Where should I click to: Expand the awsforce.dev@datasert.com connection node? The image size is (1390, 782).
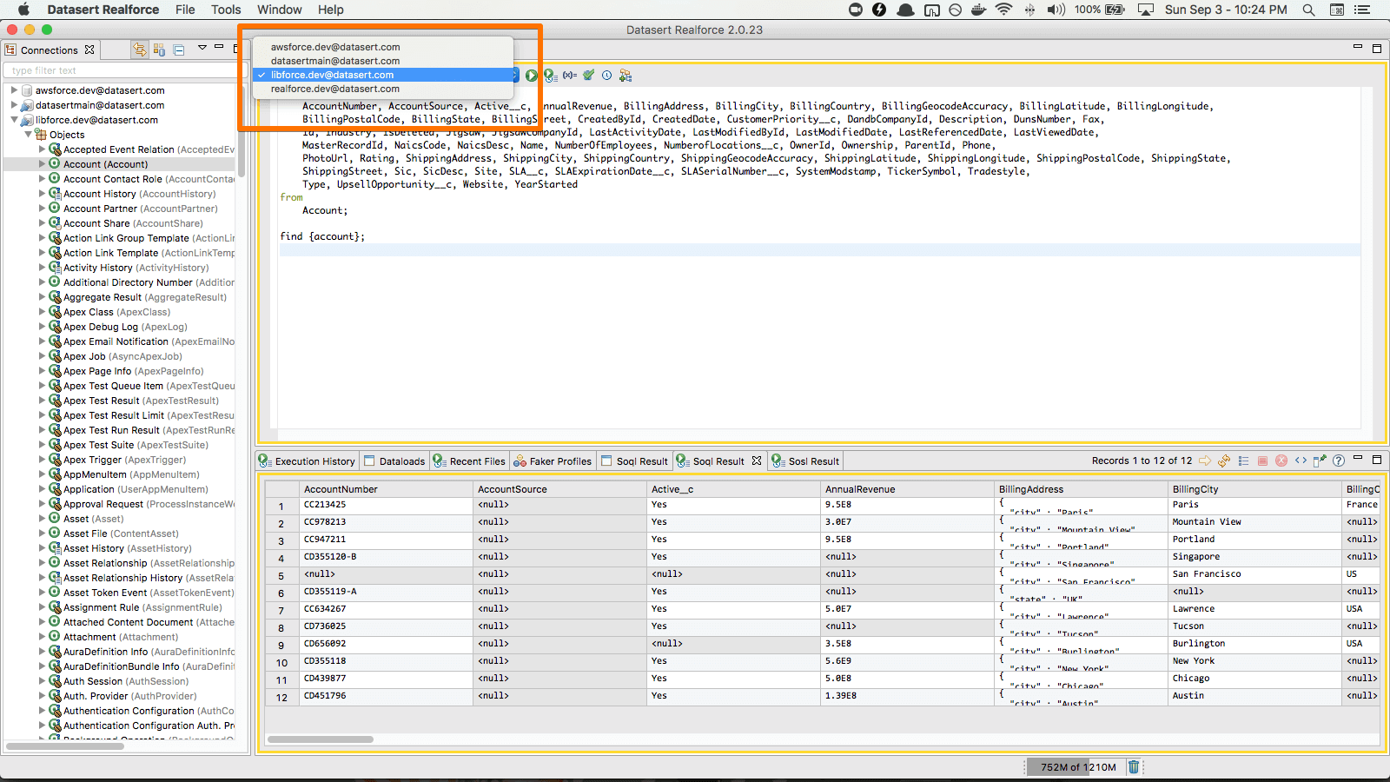(14, 90)
